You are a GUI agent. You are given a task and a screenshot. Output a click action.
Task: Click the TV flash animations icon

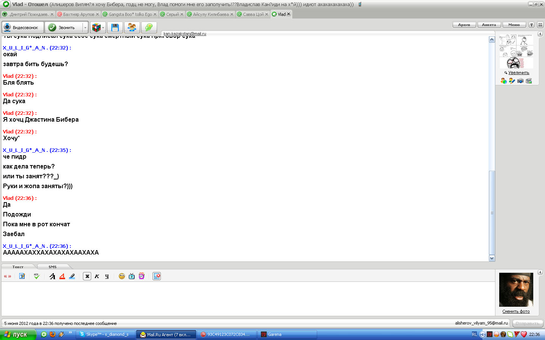click(132, 276)
